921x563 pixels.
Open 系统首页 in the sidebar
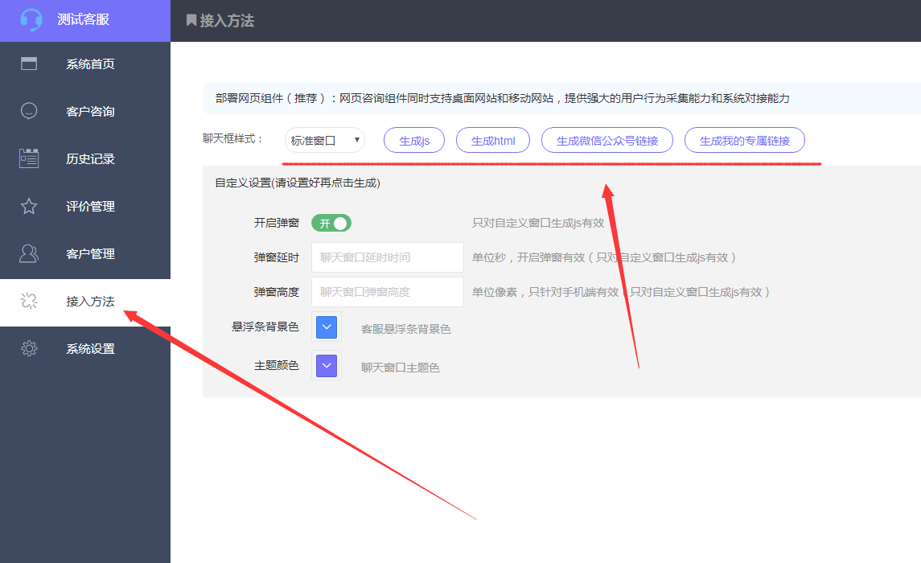click(85, 64)
